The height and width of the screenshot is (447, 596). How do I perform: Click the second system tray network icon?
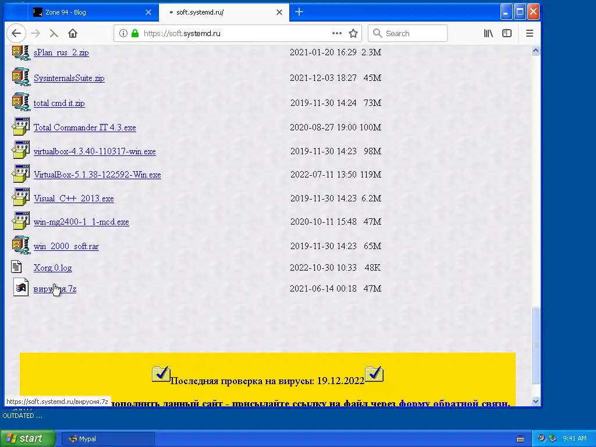point(552,438)
